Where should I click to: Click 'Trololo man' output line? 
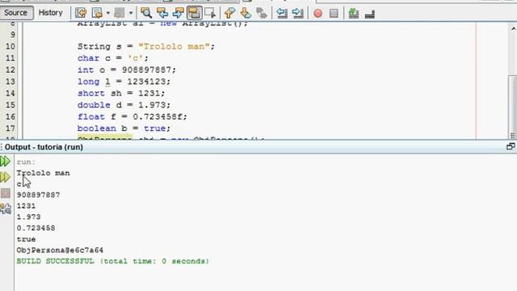click(43, 173)
